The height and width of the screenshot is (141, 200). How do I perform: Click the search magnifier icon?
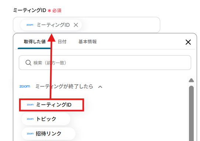(x=28, y=63)
